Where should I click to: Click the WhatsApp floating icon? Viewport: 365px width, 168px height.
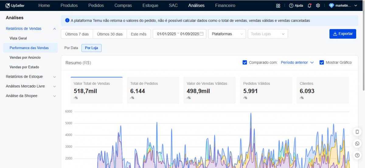[x=357, y=143]
